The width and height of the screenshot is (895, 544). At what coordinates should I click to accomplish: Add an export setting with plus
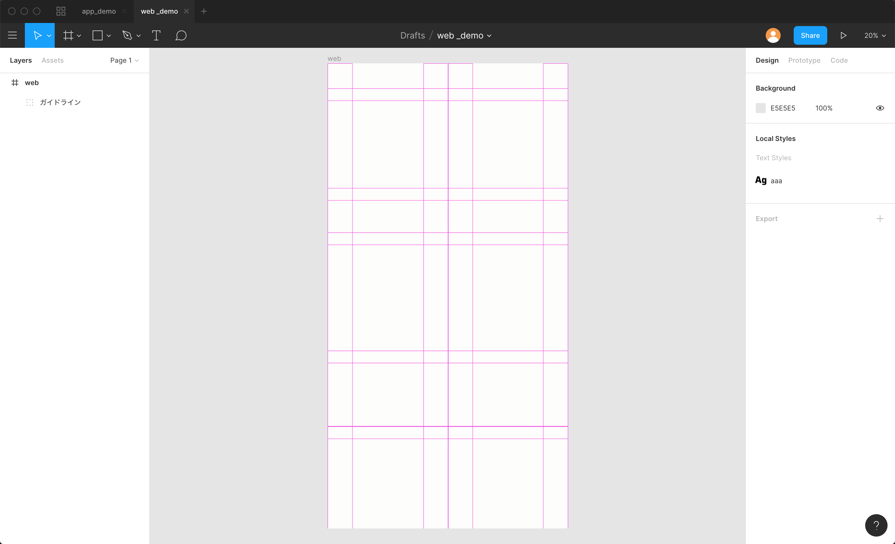click(x=880, y=219)
